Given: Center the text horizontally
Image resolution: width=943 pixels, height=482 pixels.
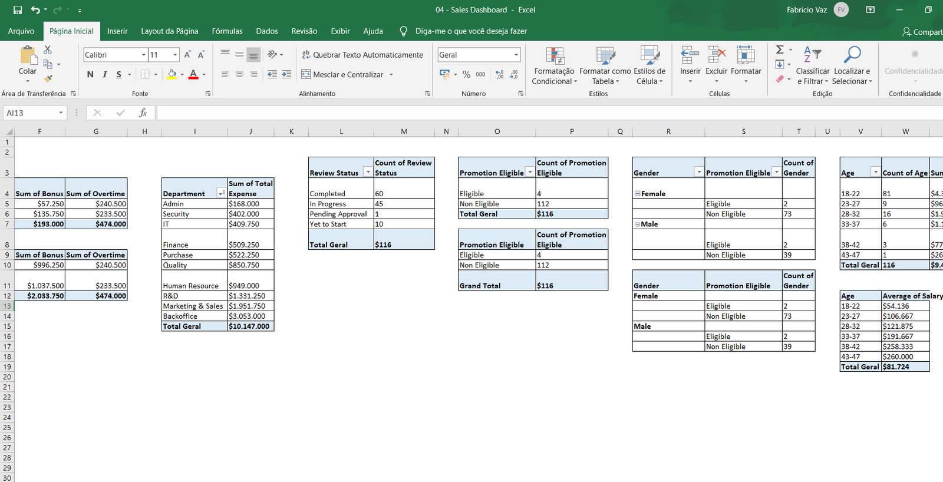Looking at the screenshot, I should pos(239,74).
